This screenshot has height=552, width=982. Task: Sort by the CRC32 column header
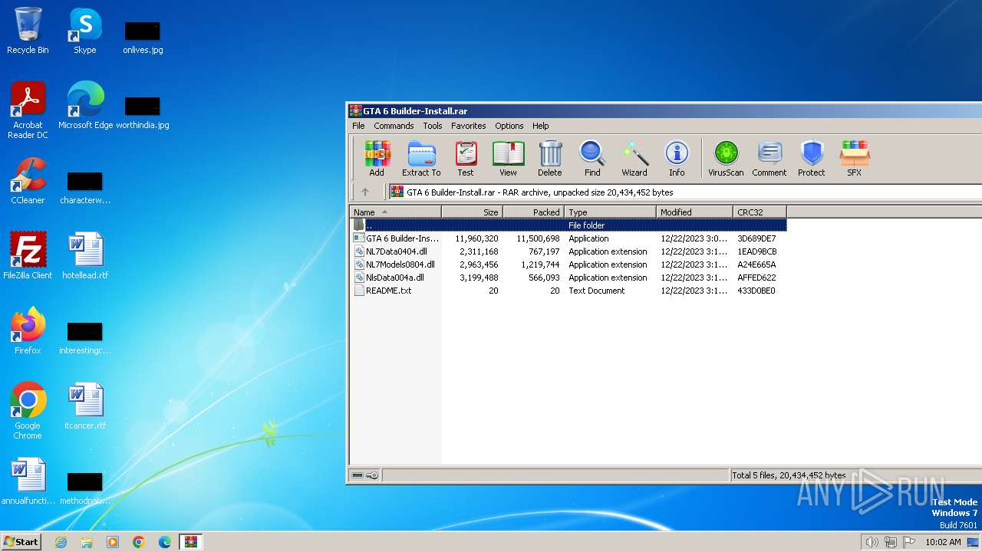(x=760, y=212)
